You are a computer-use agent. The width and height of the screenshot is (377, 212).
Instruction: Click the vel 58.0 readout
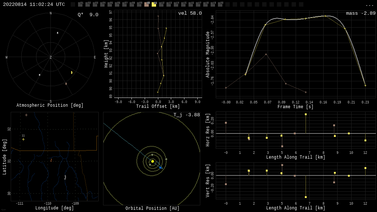tap(190, 13)
